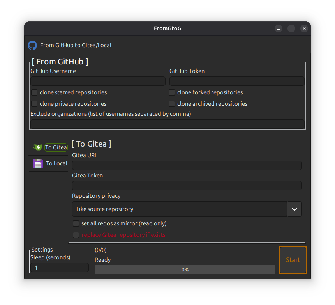The image size is (335, 305).
Task: Click the '[ From GitHub ]' group heading
Action: tap(60, 62)
